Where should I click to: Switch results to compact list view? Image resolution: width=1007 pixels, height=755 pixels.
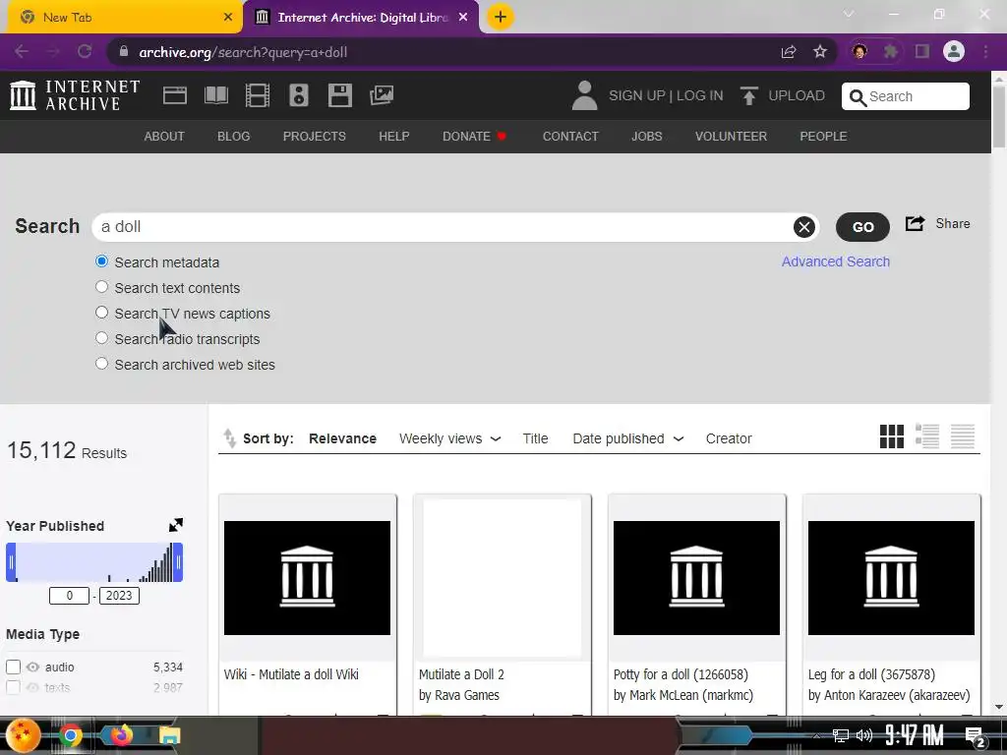pyautogui.click(x=962, y=436)
